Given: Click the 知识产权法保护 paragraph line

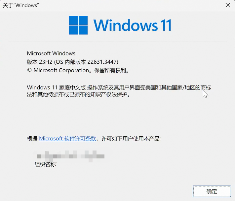Looking at the screenshot, I should click(x=78, y=94).
